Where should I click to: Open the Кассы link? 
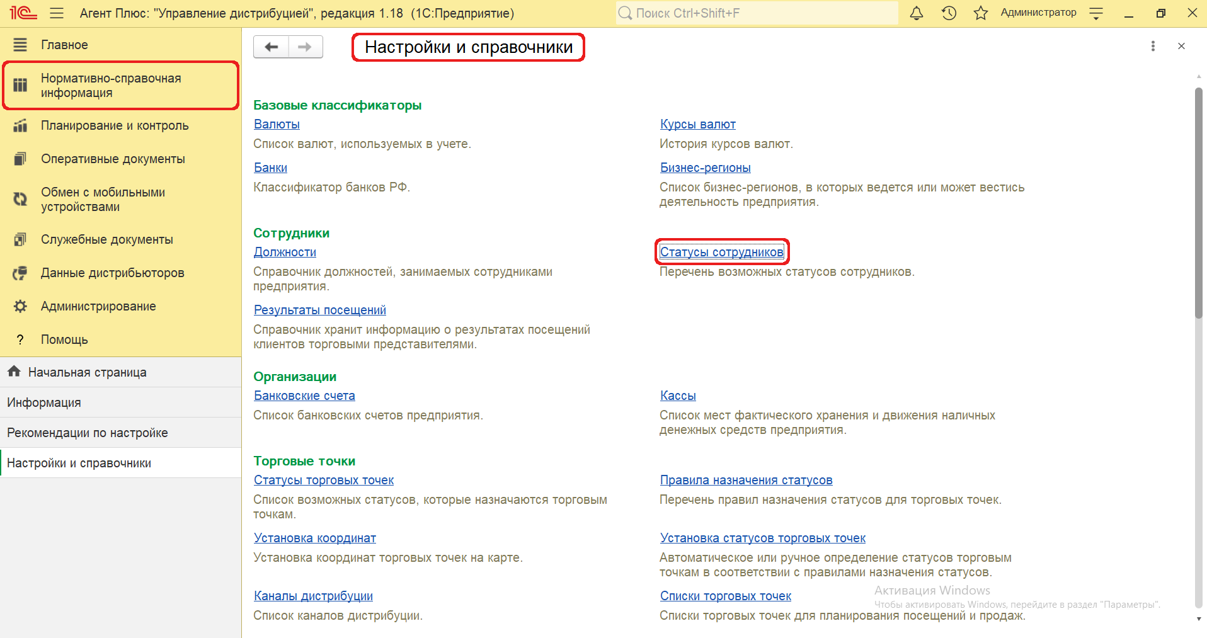coord(678,396)
